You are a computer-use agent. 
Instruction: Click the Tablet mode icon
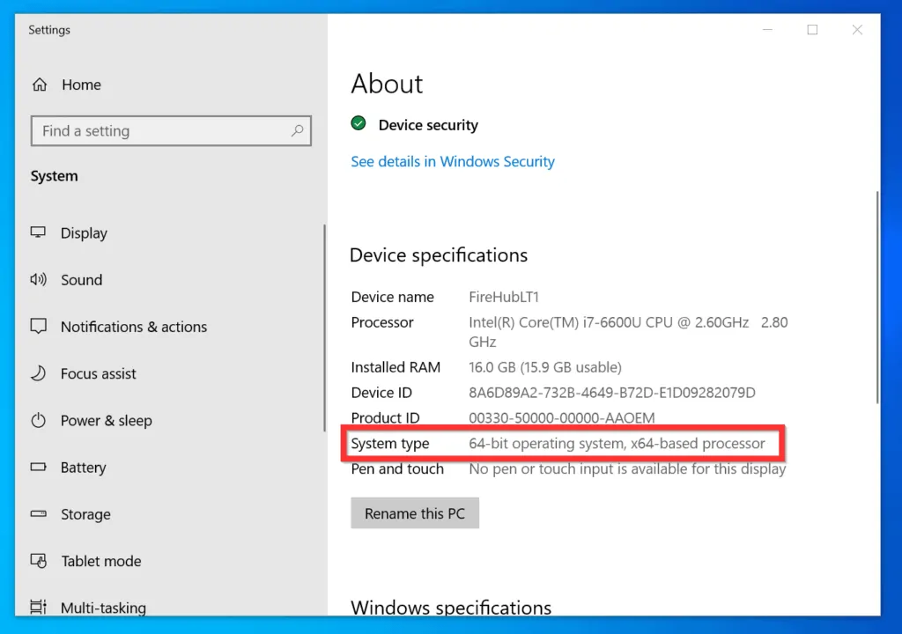click(x=39, y=561)
